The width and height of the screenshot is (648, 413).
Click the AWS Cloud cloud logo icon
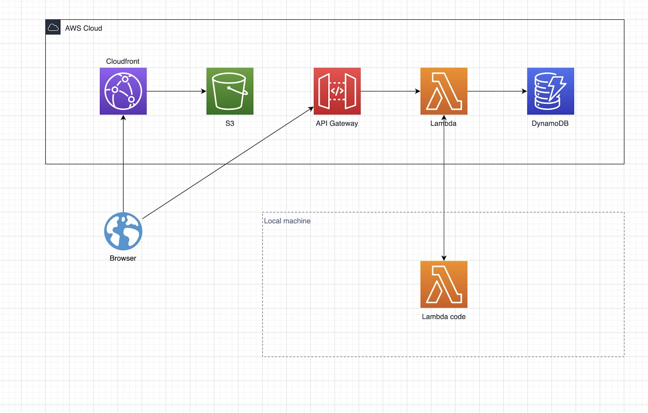53,28
